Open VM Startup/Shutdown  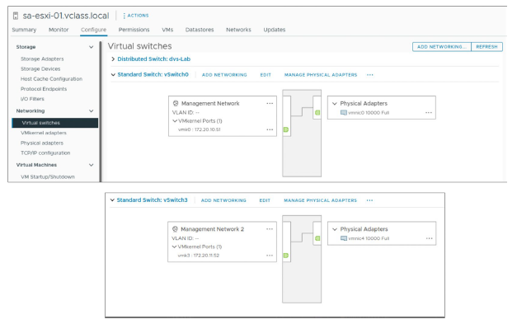coord(48,177)
